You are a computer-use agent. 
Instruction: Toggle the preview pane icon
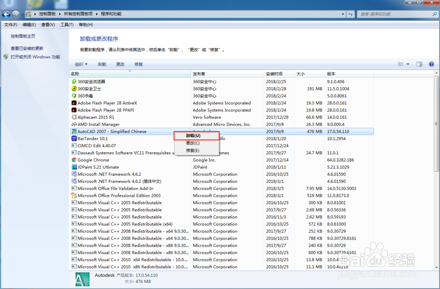[x=419, y=64]
